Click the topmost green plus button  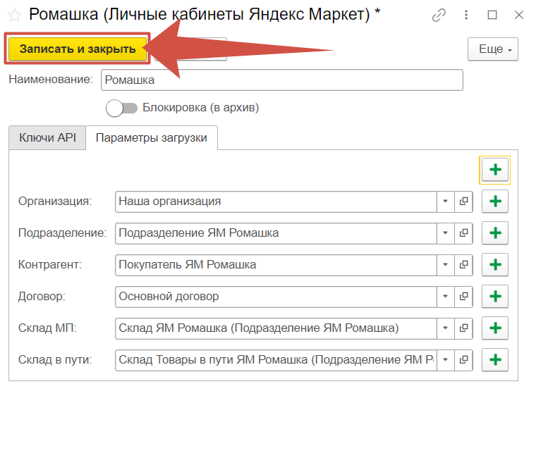[x=495, y=170]
